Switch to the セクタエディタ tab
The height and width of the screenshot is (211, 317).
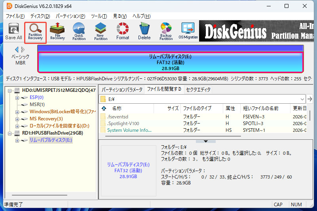tap(198, 89)
